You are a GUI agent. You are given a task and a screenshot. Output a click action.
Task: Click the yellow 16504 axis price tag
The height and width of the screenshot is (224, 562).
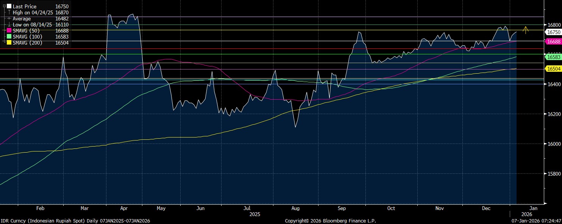552,68
